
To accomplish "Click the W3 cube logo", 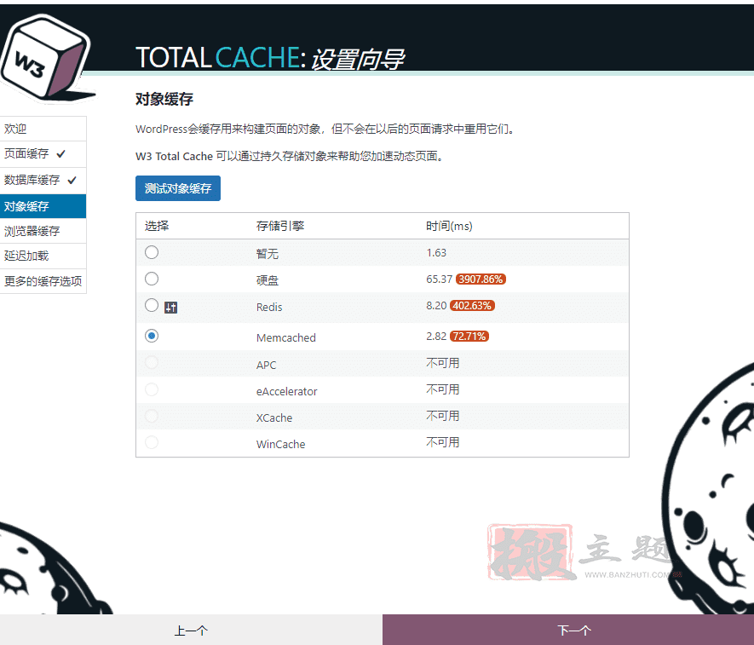I will [x=46, y=58].
